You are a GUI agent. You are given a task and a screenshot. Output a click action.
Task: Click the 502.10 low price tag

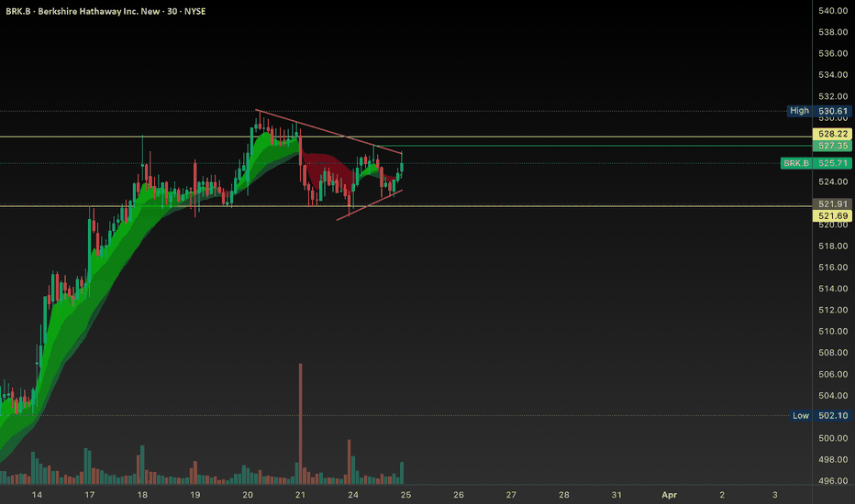(833, 415)
